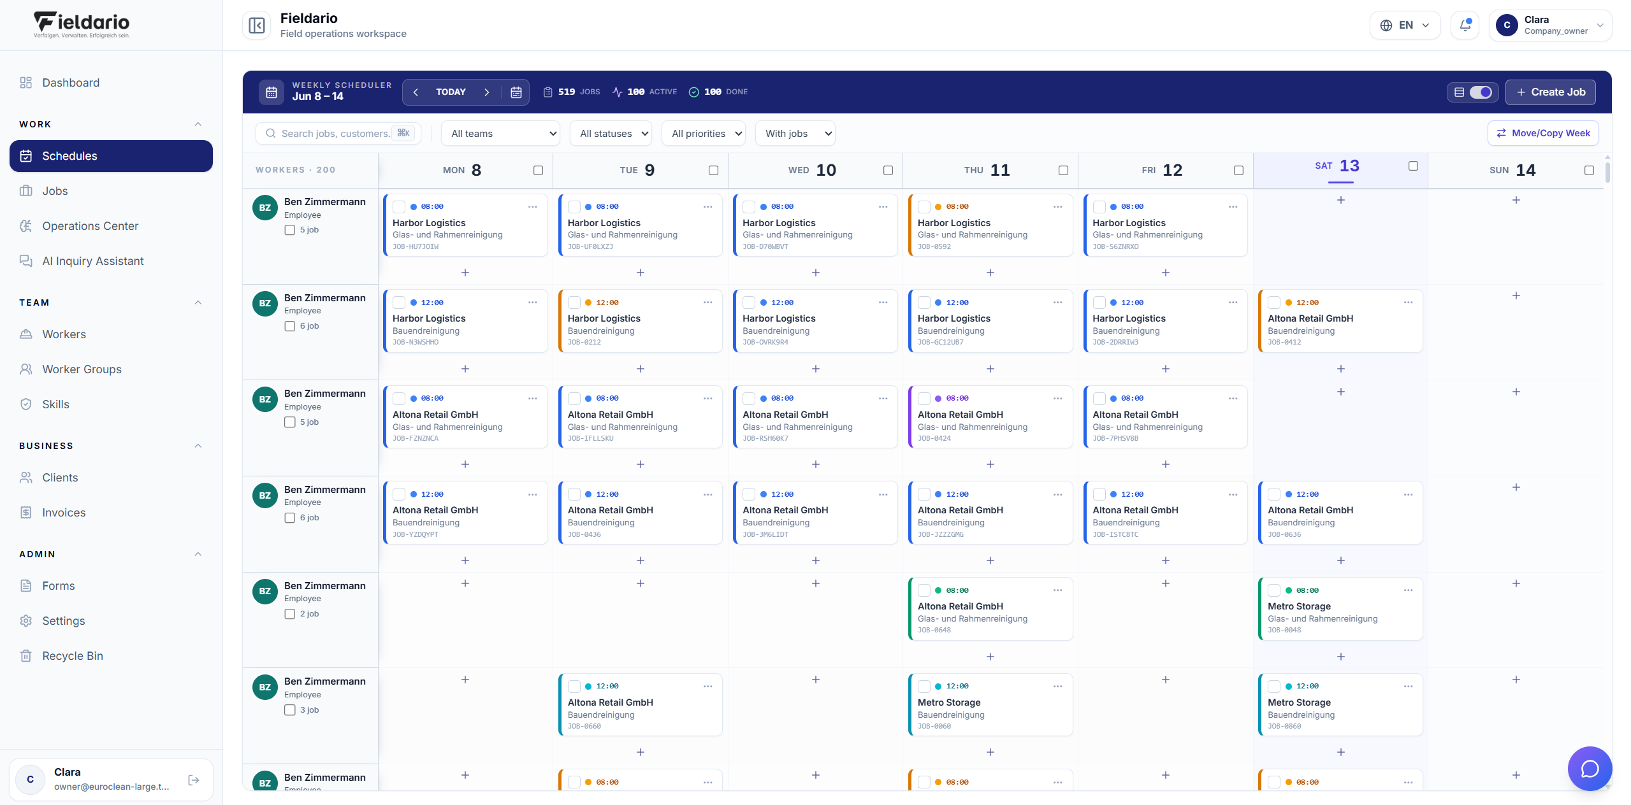Click Move/Copy Week button

click(x=1542, y=133)
